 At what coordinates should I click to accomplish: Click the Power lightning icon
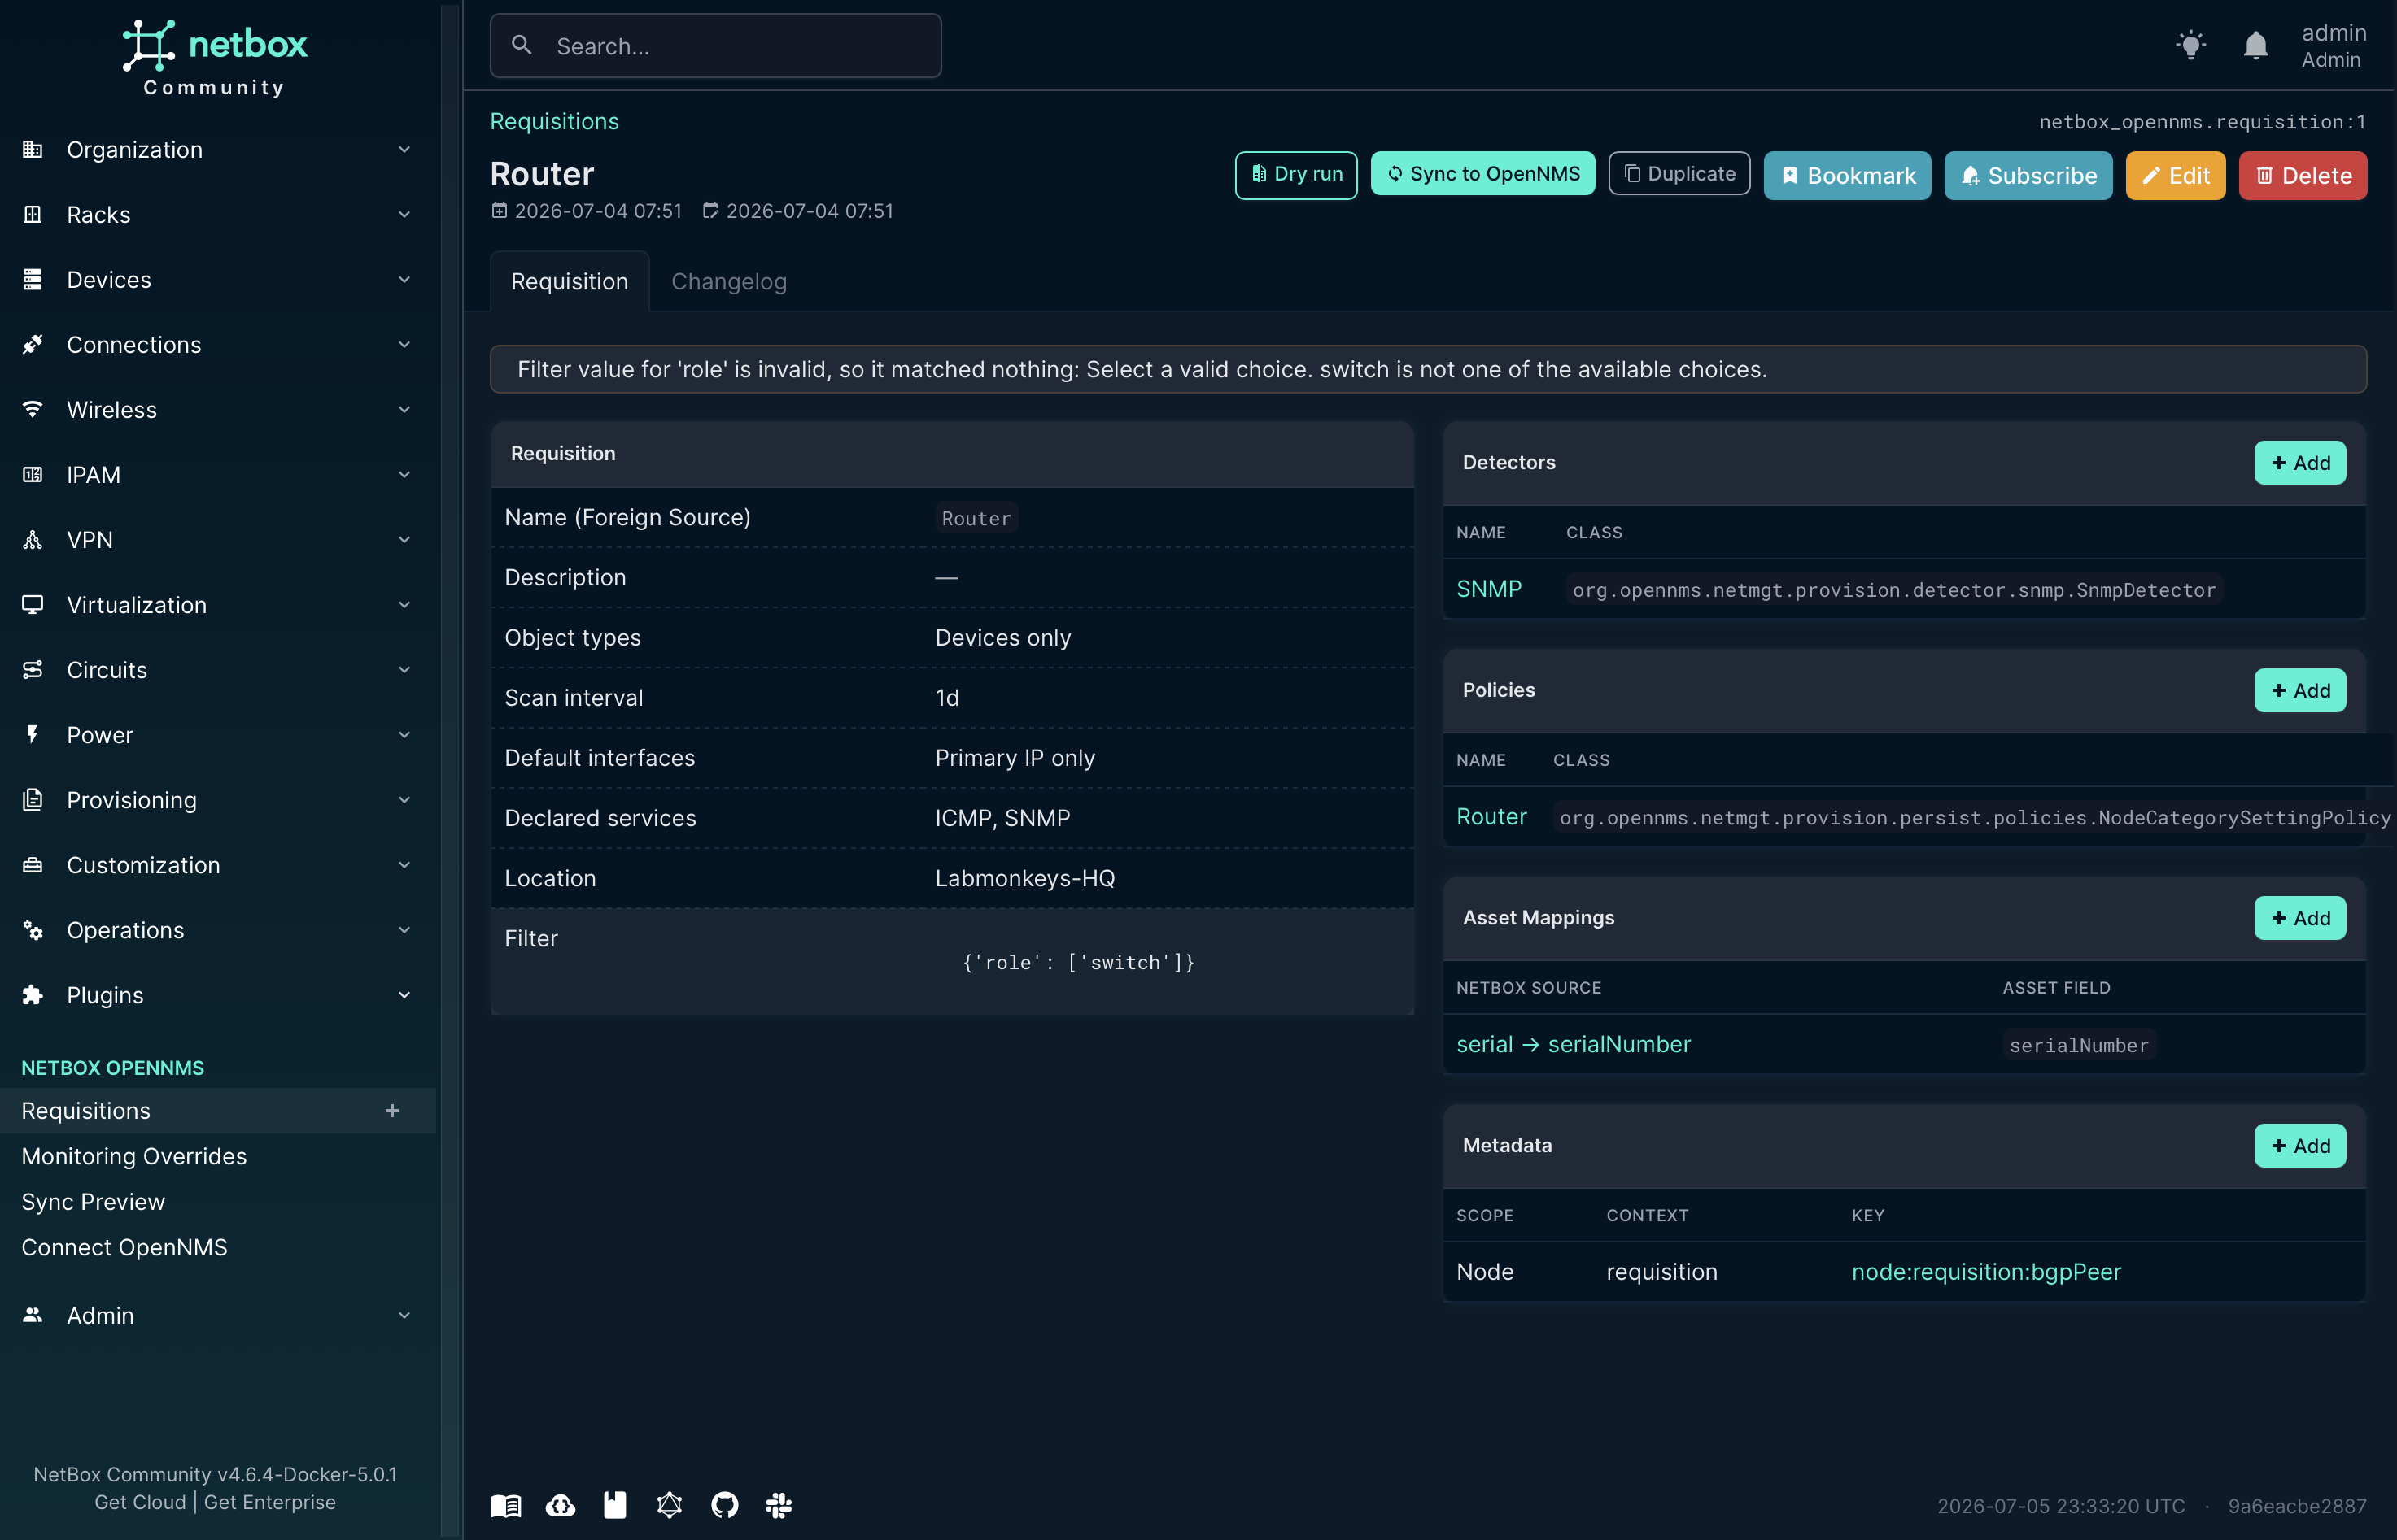(33, 734)
